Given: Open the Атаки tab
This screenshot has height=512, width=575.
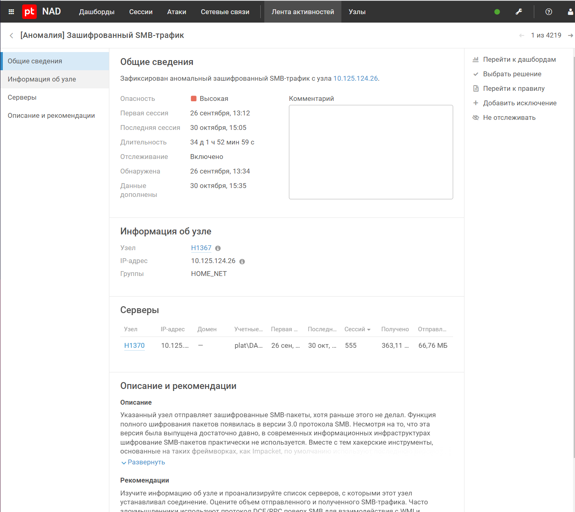Looking at the screenshot, I should (177, 12).
